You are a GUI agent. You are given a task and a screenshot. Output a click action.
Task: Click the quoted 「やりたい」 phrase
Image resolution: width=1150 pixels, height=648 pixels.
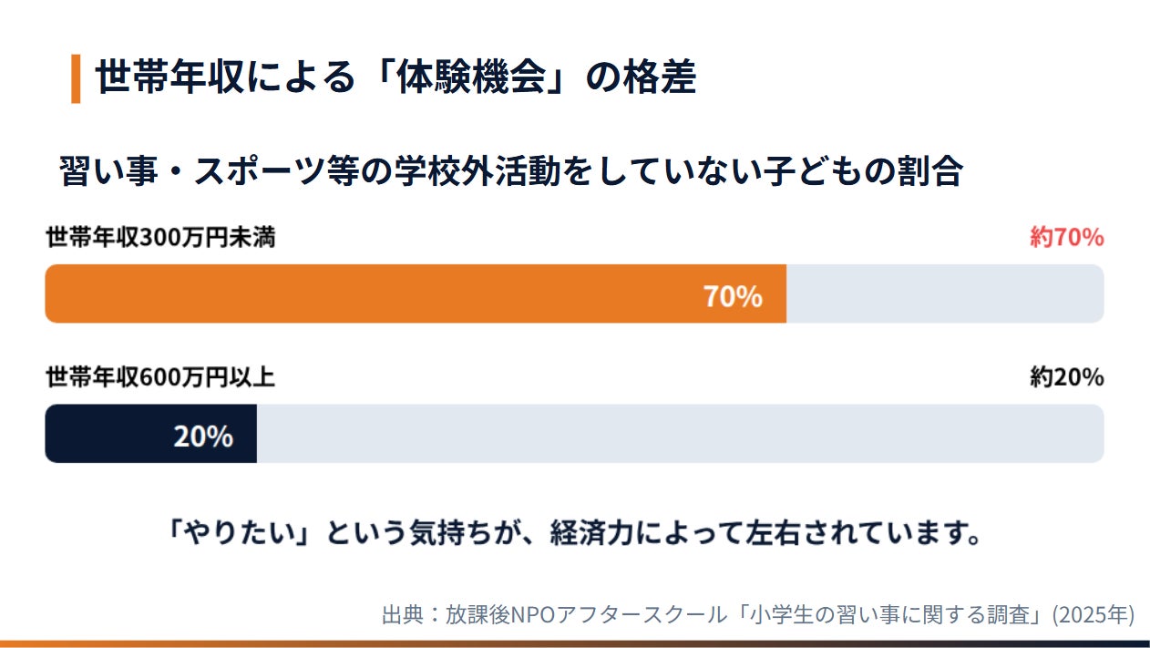tap(241, 532)
